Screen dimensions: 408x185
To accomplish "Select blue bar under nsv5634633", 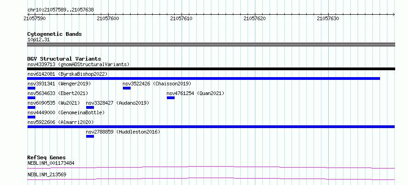I will pyautogui.click(x=31, y=98).
